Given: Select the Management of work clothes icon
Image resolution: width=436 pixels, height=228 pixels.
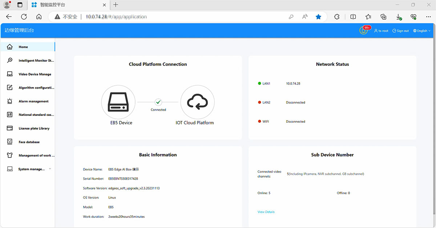Looking at the screenshot, I should click(x=10, y=155).
